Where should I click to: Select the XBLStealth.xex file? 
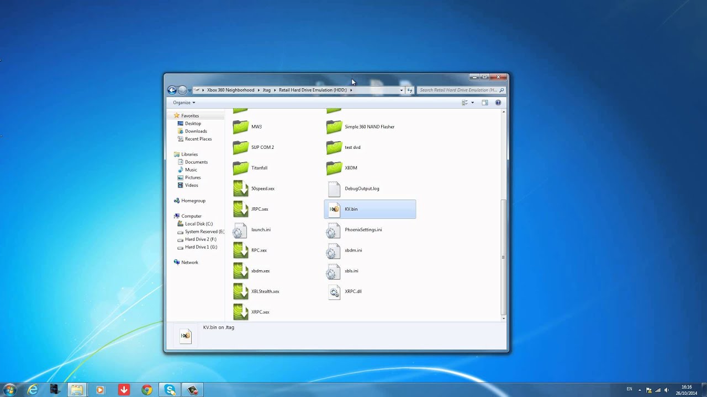(x=256, y=291)
